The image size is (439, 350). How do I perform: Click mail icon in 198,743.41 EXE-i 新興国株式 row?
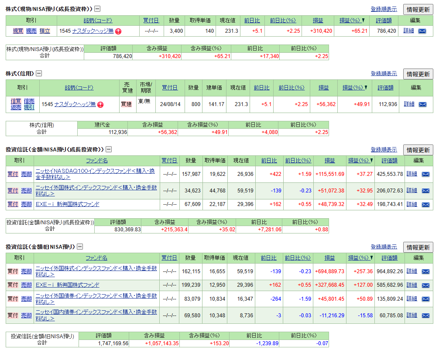425,204
